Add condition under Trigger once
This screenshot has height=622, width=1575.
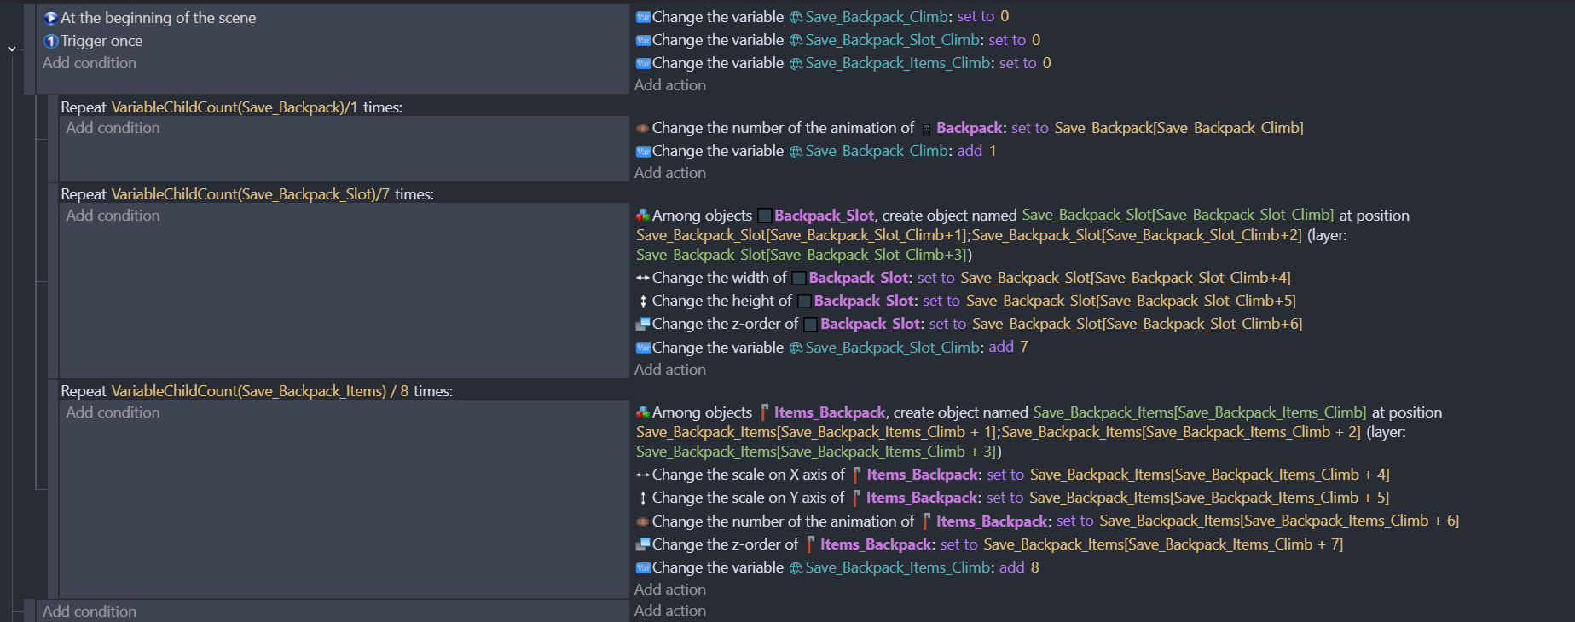pyautogui.click(x=90, y=63)
